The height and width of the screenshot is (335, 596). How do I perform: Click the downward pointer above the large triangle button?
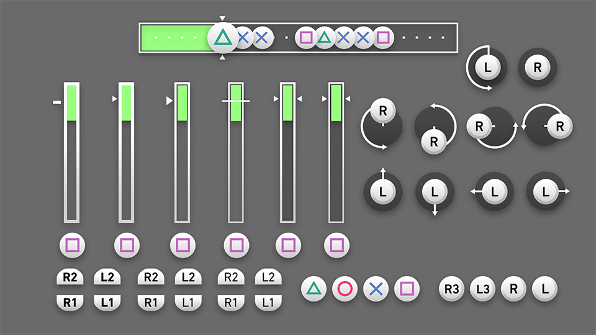pos(222,18)
